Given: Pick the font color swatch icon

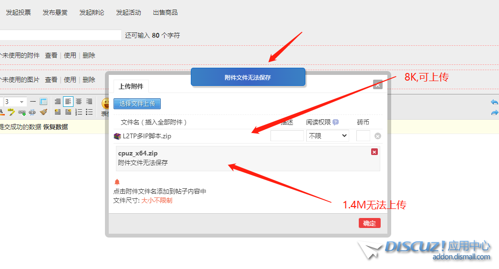Looking at the screenshot, I should click(1, 112).
